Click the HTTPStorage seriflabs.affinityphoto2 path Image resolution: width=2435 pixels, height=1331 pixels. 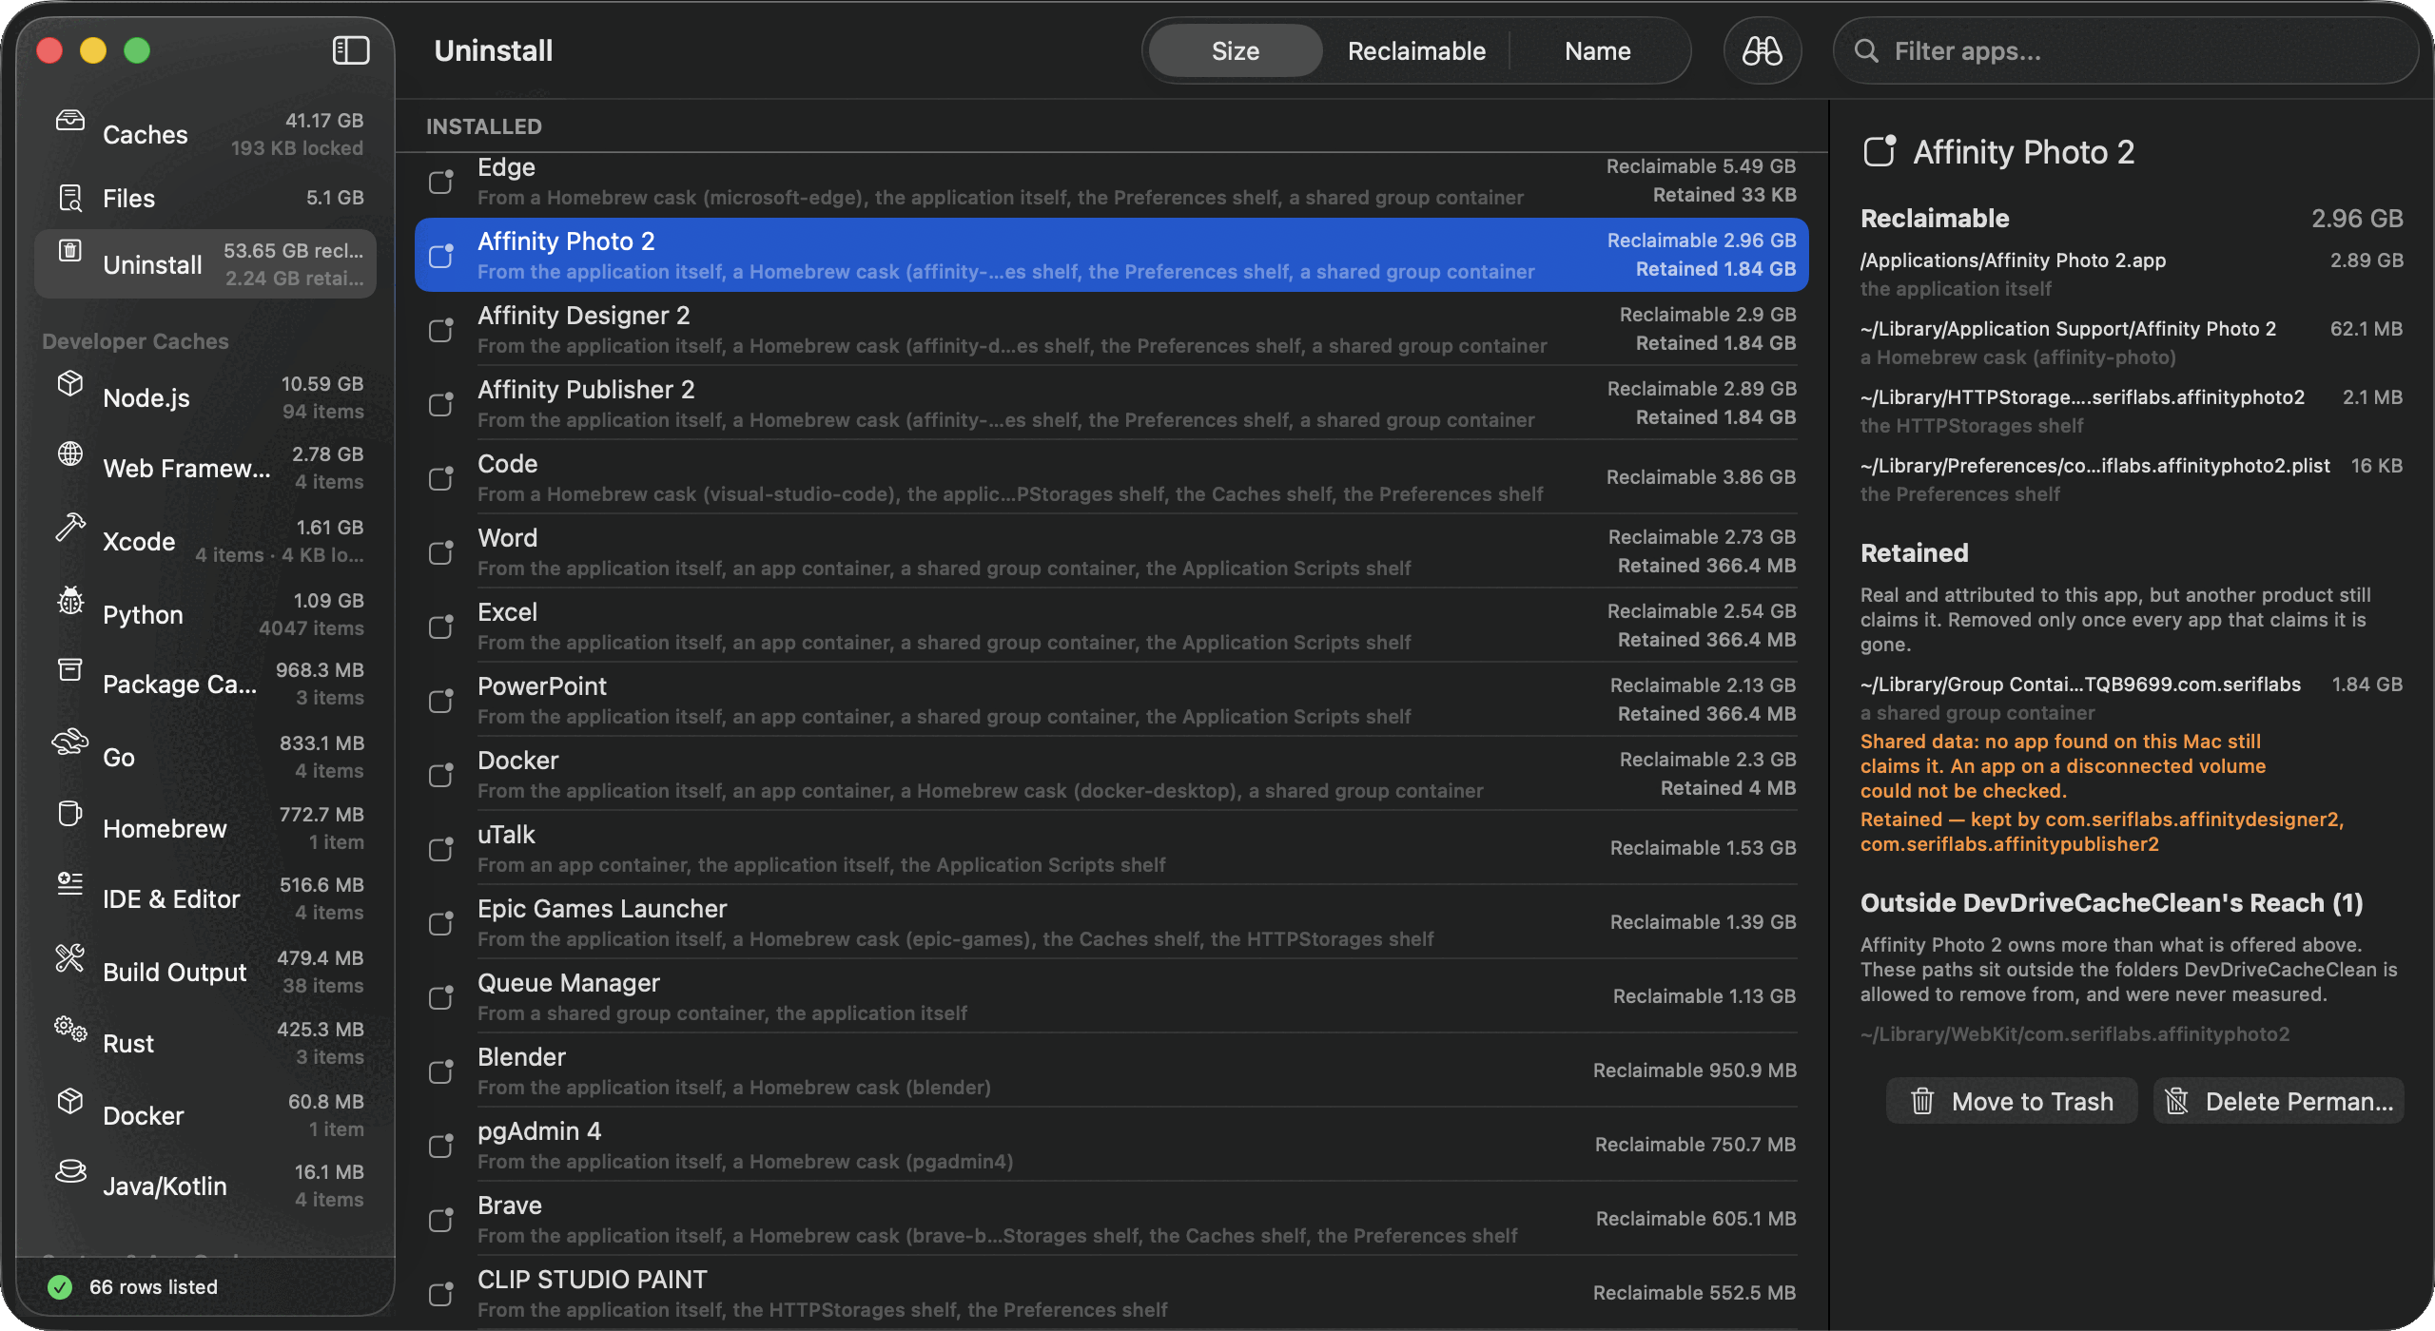[2082, 397]
